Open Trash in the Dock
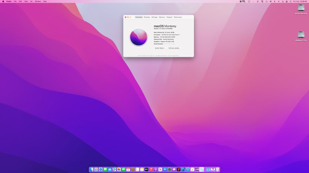The height and width of the screenshot is (173, 309). pos(217,169)
